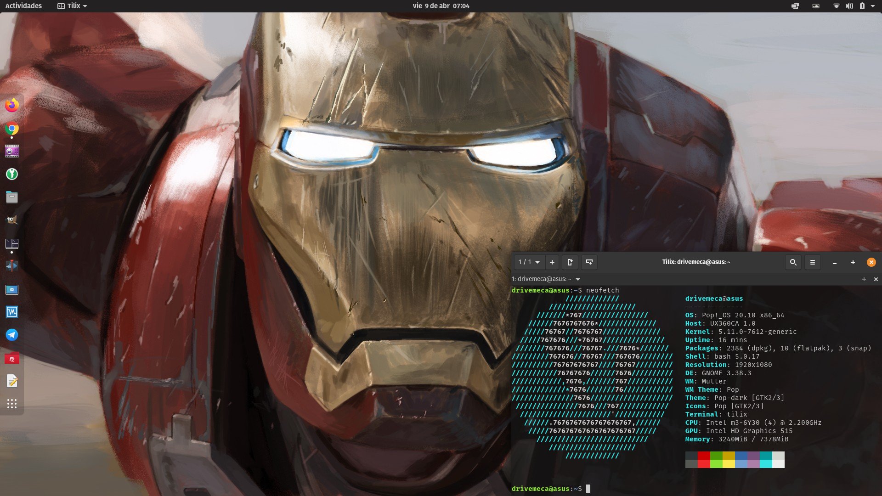Open the Tilix app menu in top bar

point(72,6)
